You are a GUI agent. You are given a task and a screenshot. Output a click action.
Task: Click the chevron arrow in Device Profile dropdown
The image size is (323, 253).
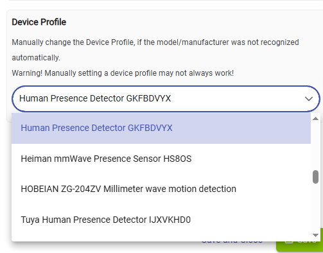pyautogui.click(x=309, y=99)
